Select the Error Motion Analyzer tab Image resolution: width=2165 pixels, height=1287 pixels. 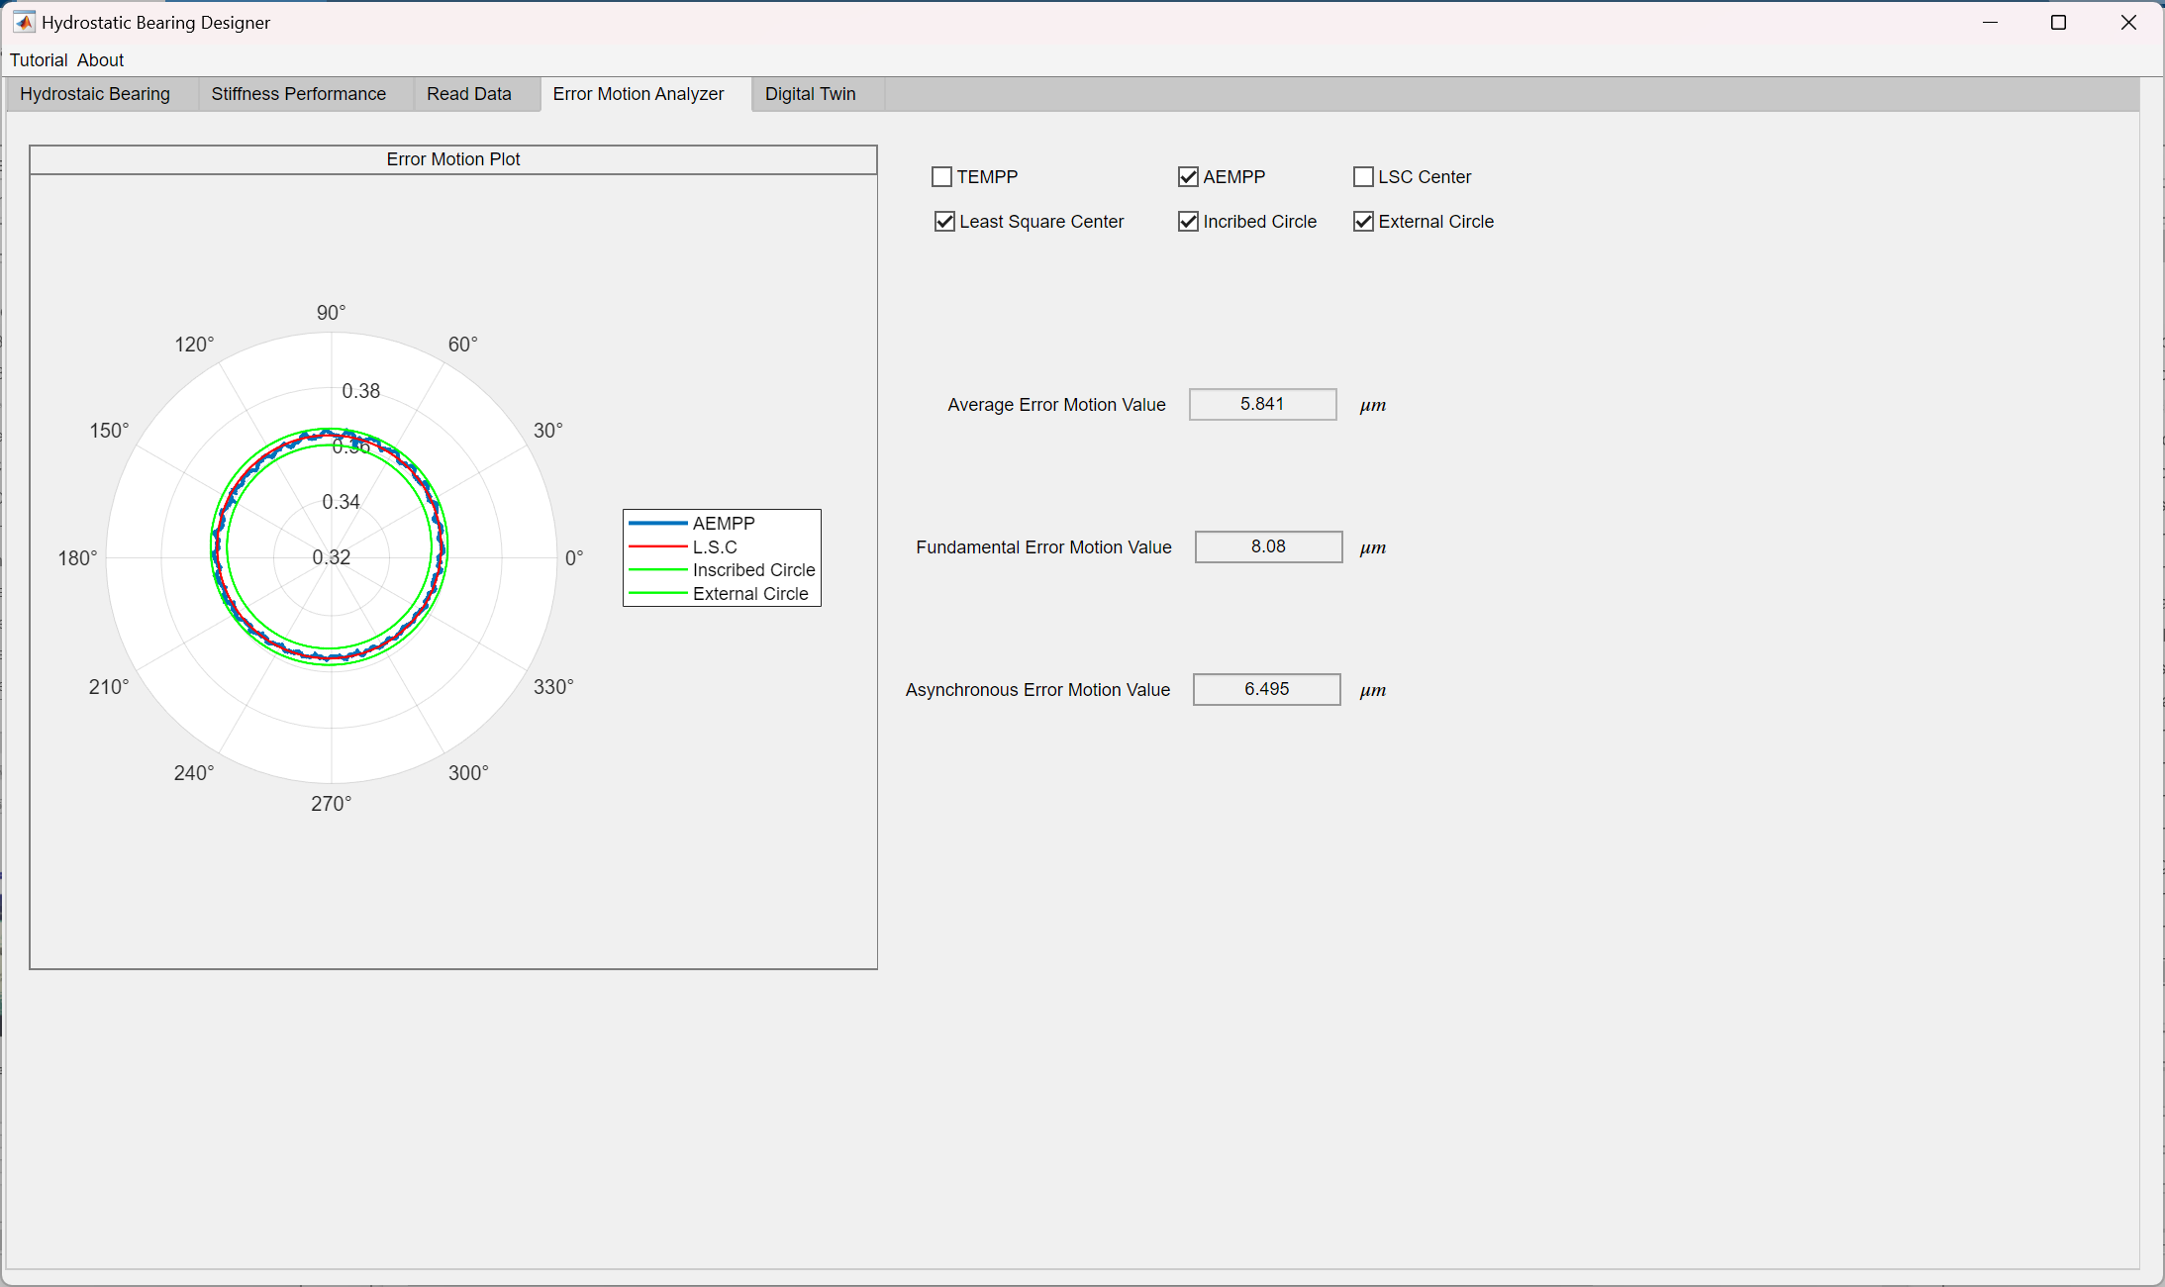tap(637, 93)
